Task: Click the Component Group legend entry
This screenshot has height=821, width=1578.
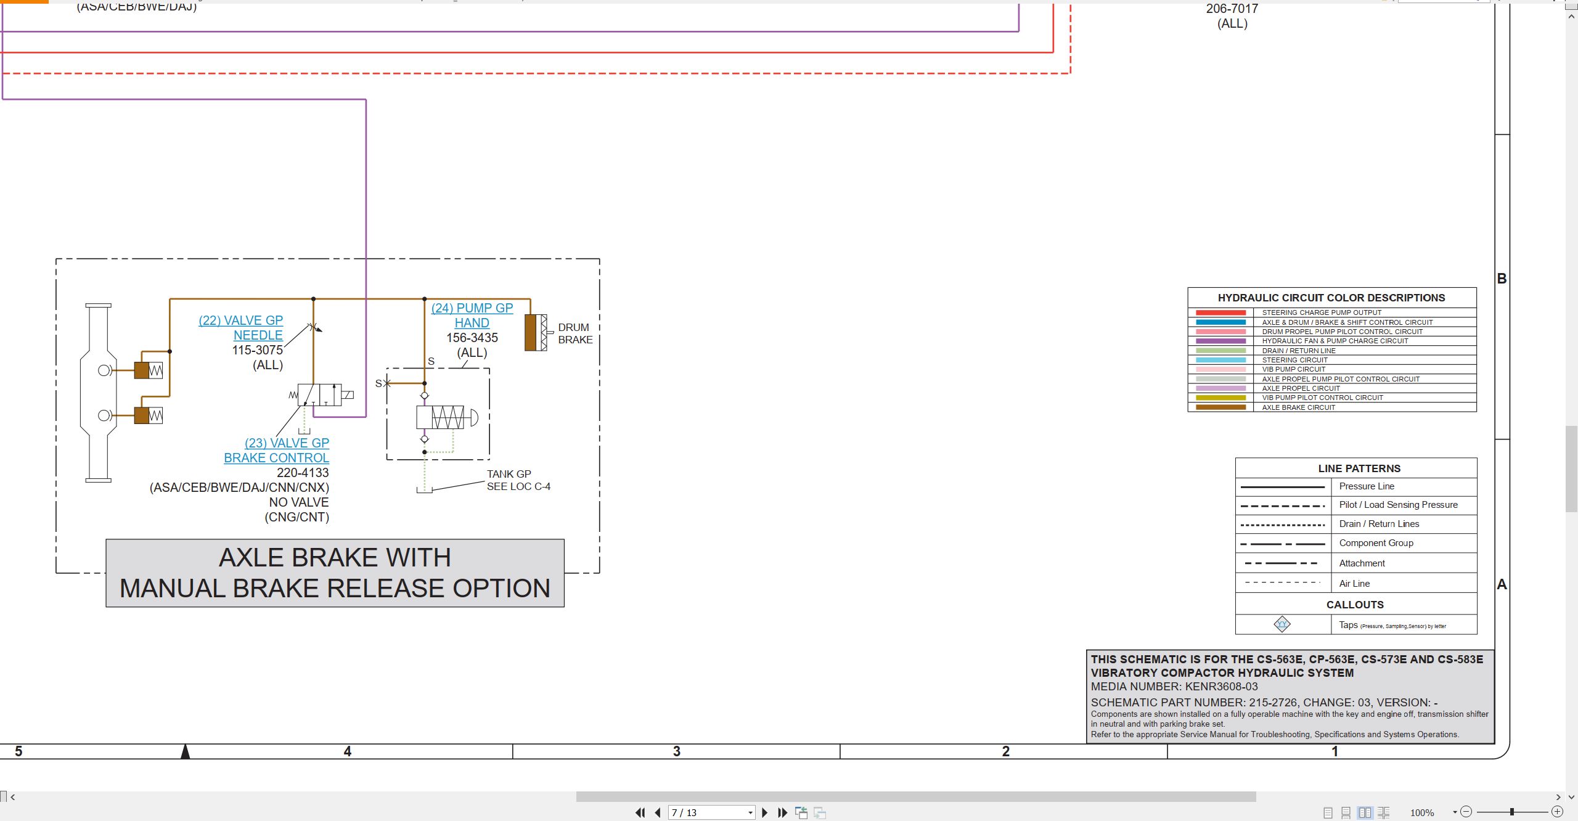Action: pos(1376,543)
